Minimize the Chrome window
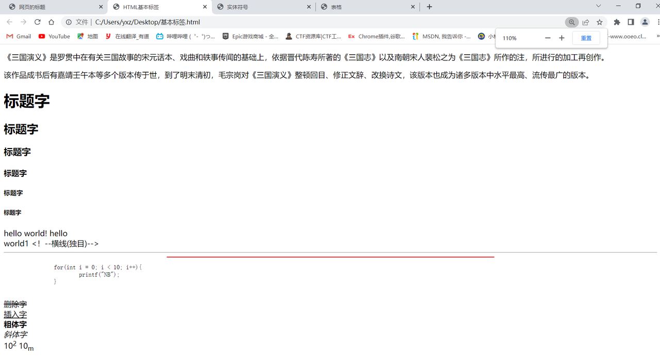The image size is (660, 356). pos(618,6)
